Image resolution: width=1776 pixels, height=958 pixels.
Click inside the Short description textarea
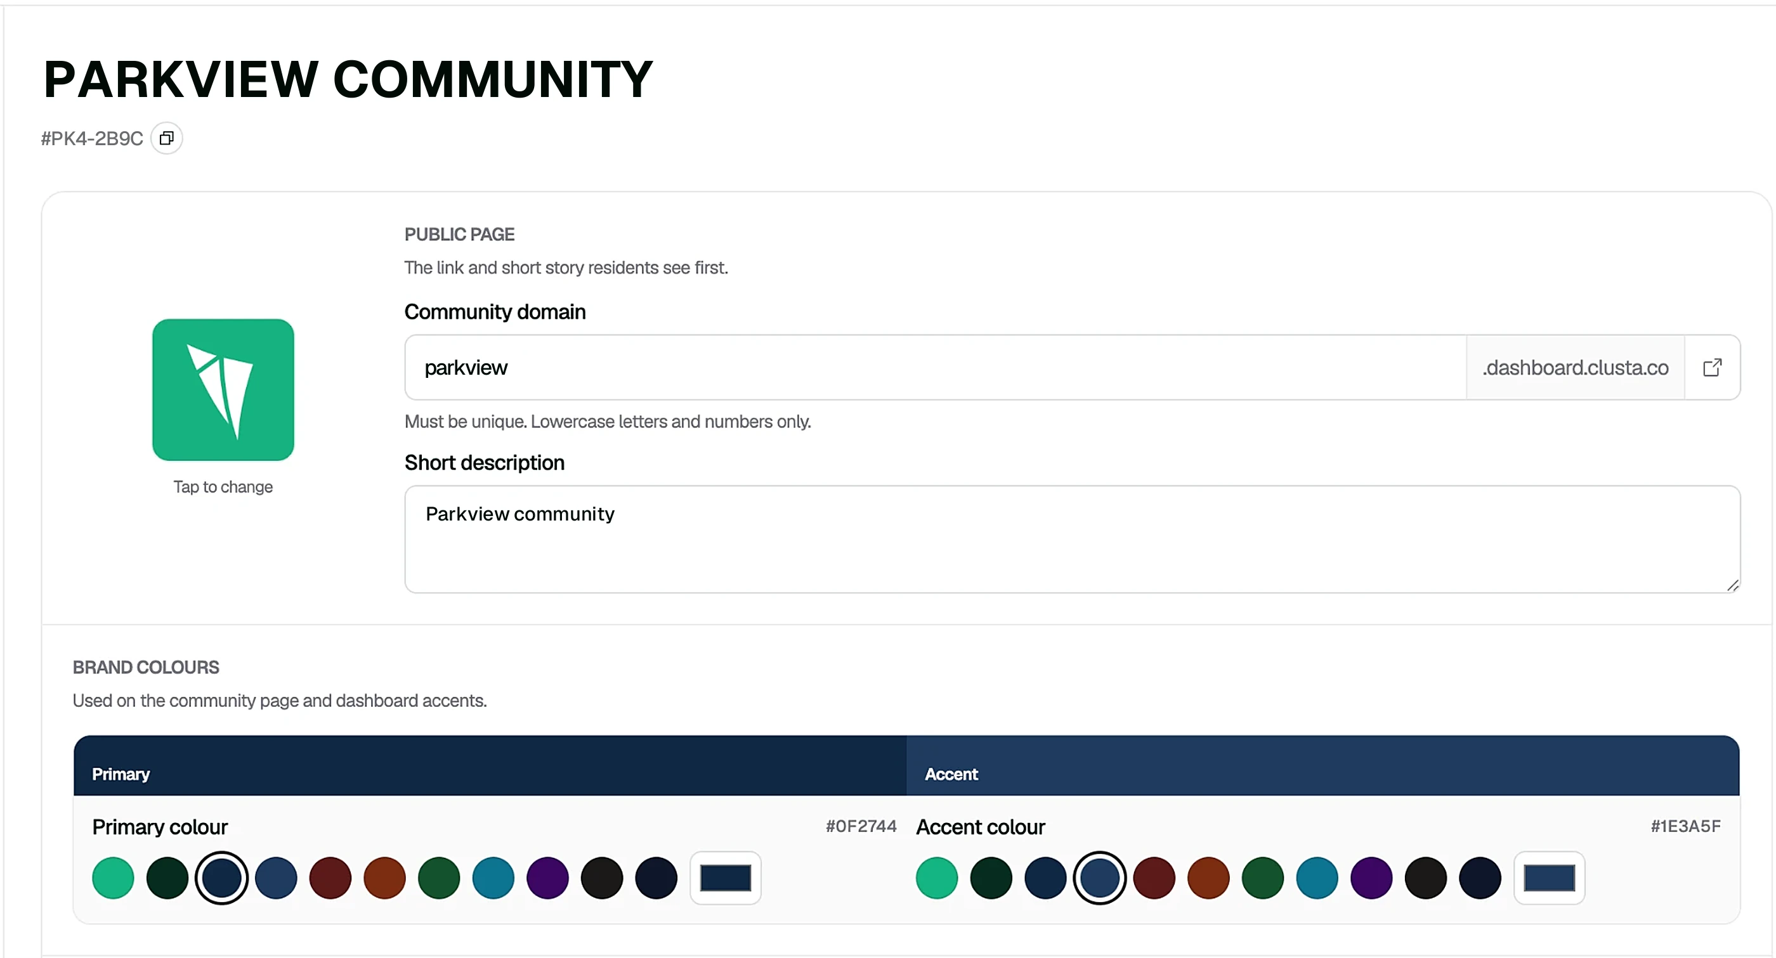pos(1072,539)
